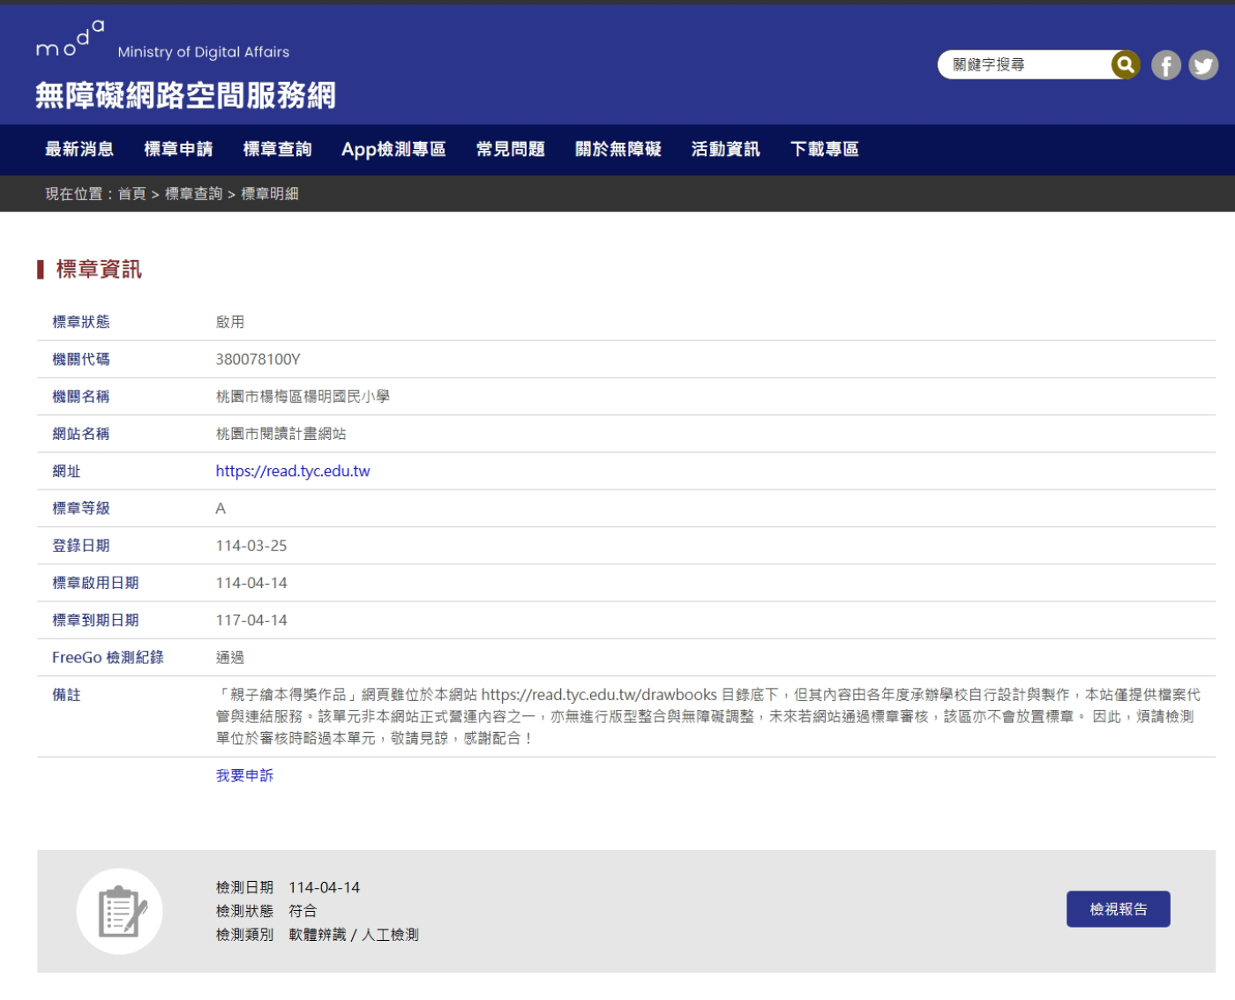Open the 標章申請 menu
Image resolution: width=1235 pixels, height=1000 pixels.
tap(178, 149)
